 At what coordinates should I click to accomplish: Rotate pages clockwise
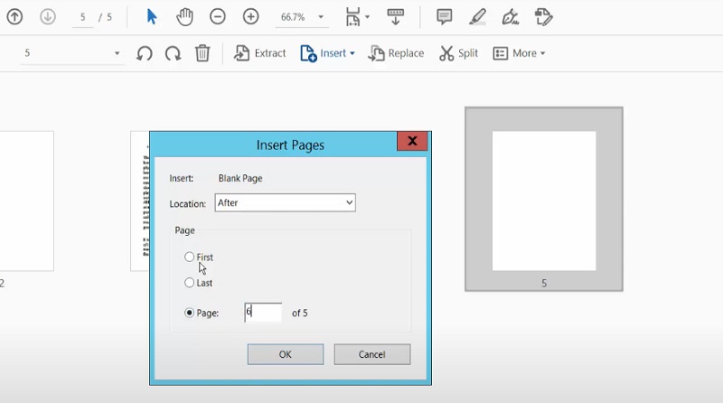173,53
